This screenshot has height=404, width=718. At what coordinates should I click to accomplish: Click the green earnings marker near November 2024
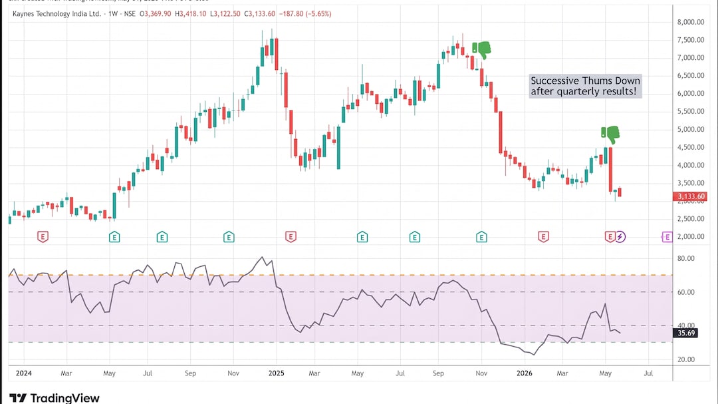coord(229,237)
